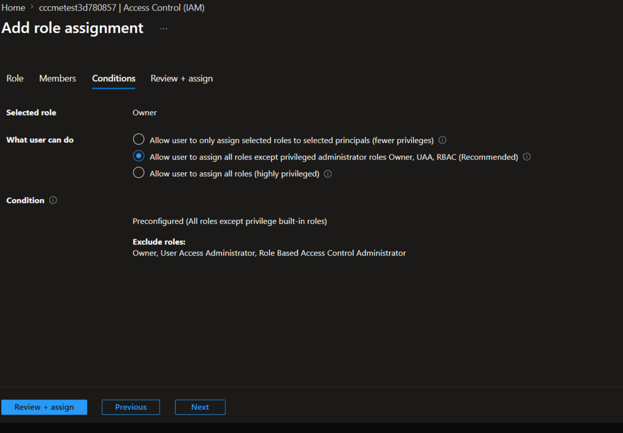Image resolution: width=623 pixels, height=433 pixels.
Task: Select the Conditions tab
Action: tap(114, 78)
